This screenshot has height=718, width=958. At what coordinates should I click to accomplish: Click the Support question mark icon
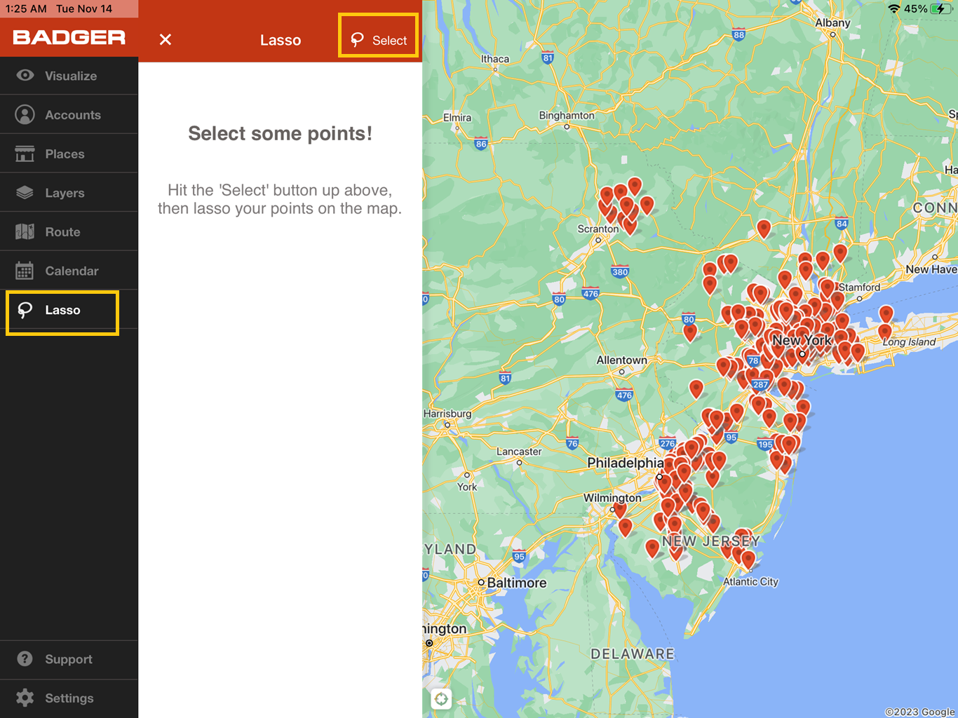pyautogui.click(x=25, y=659)
